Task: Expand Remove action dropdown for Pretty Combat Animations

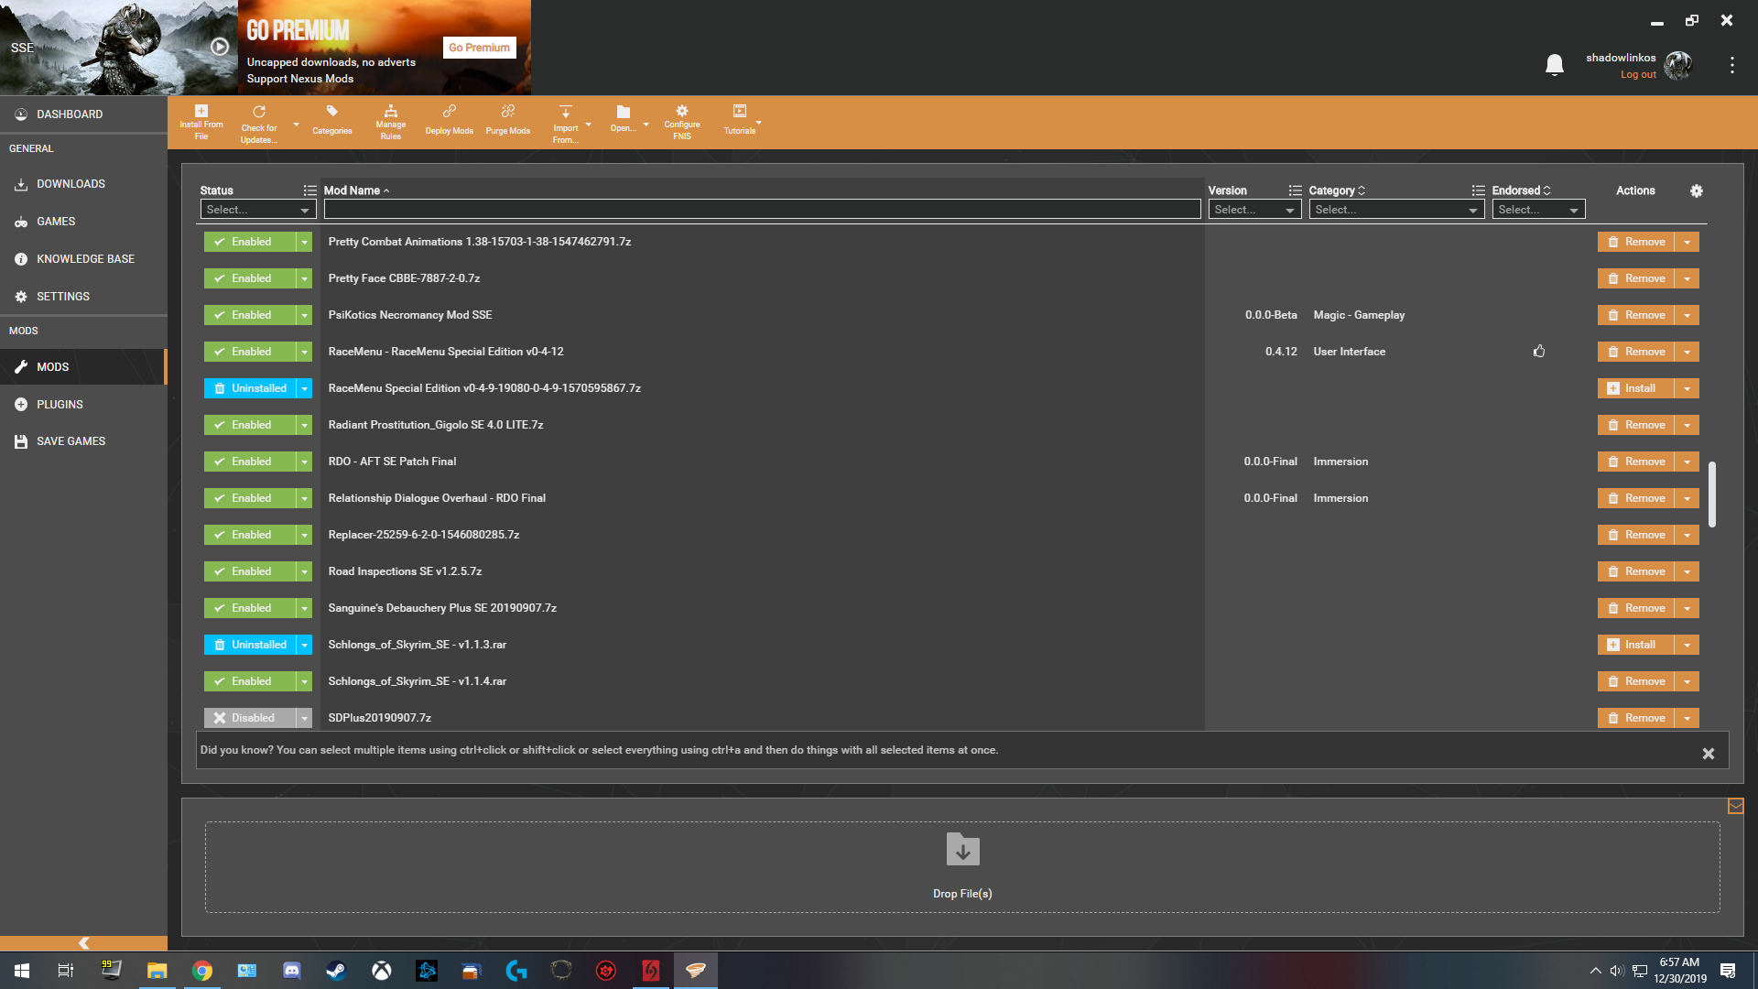Action: (1687, 242)
